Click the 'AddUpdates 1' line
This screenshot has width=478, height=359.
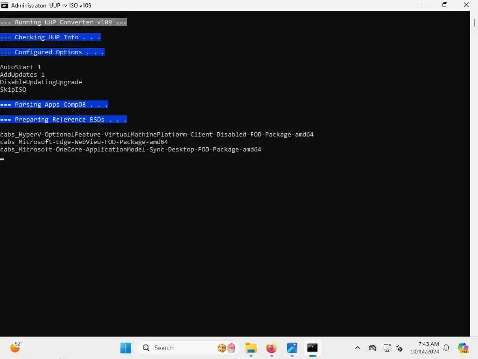[x=22, y=74]
